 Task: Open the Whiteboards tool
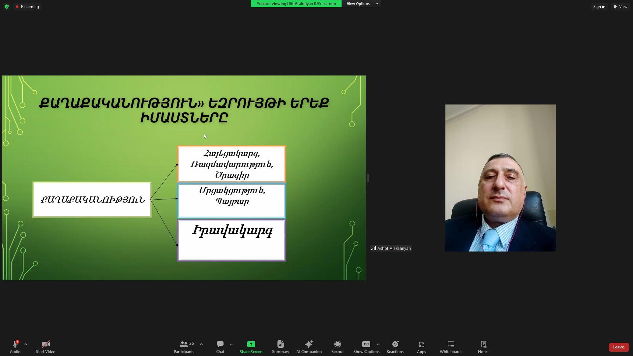point(451,346)
